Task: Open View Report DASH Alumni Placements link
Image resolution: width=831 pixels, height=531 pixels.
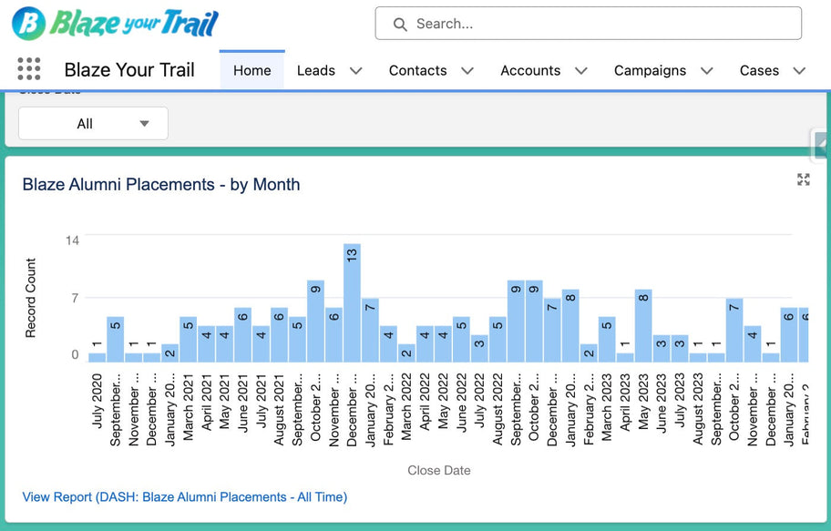Action: tap(185, 497)
